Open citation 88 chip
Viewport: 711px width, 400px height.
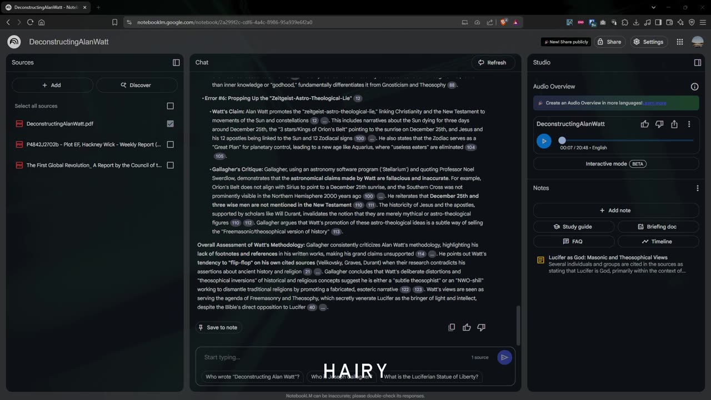(x=452, y=85)
